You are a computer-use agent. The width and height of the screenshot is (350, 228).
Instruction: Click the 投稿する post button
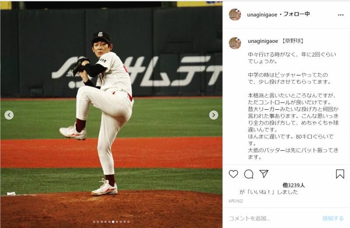click(333, 218)
